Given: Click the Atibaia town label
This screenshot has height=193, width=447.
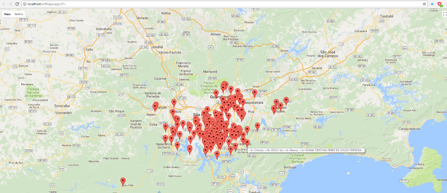Looking at the screenshot, I should click(x=215, y=34).
